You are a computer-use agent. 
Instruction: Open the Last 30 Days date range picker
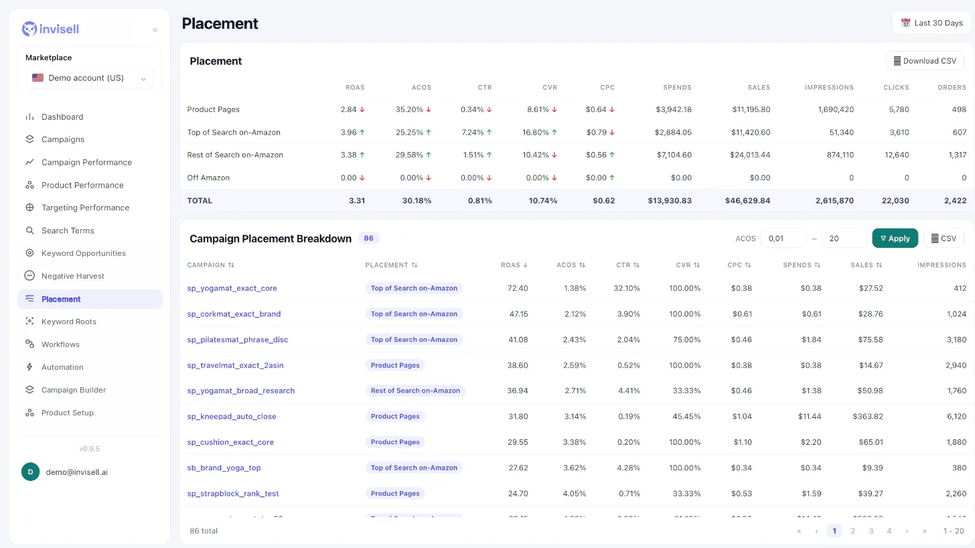[x=931, y=23]
